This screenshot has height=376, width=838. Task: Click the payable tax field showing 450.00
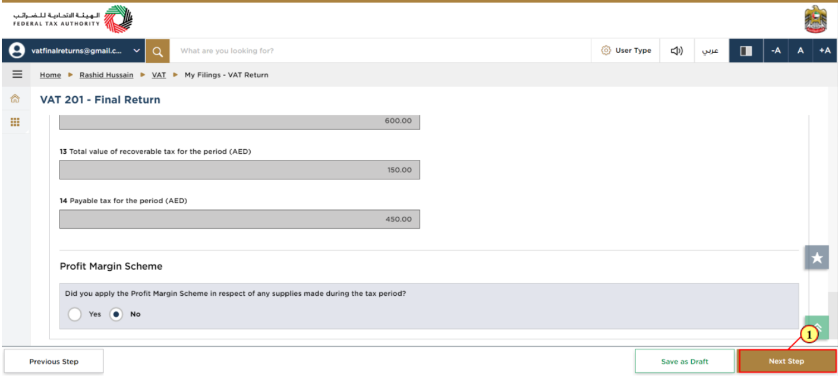coord(240,219)
